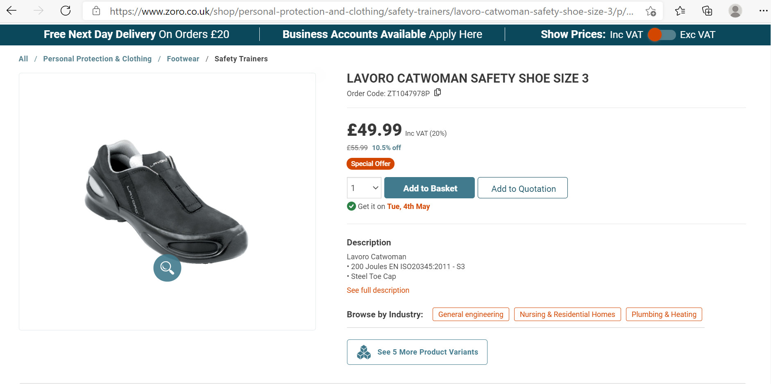Image resolution: width=771 pixels, height=384 pixels.
Task: Browse the Plumbing & Heating industry tag
Action: pyautogui.click(x=664, y=314)
